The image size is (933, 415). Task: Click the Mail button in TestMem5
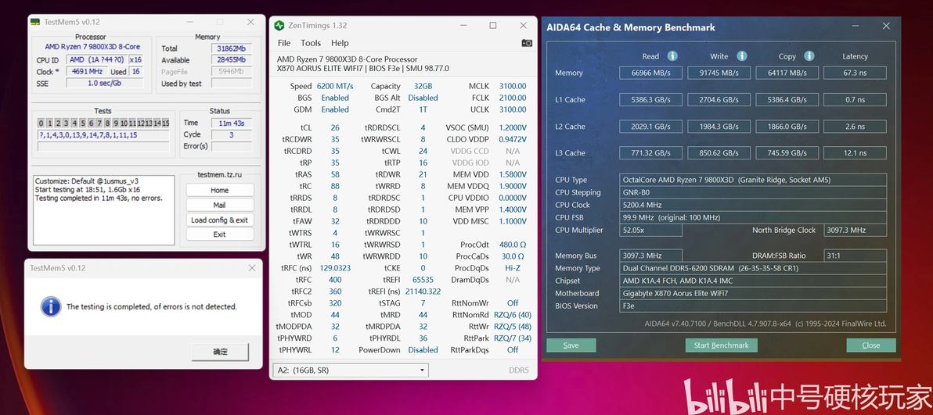point(220,205)
